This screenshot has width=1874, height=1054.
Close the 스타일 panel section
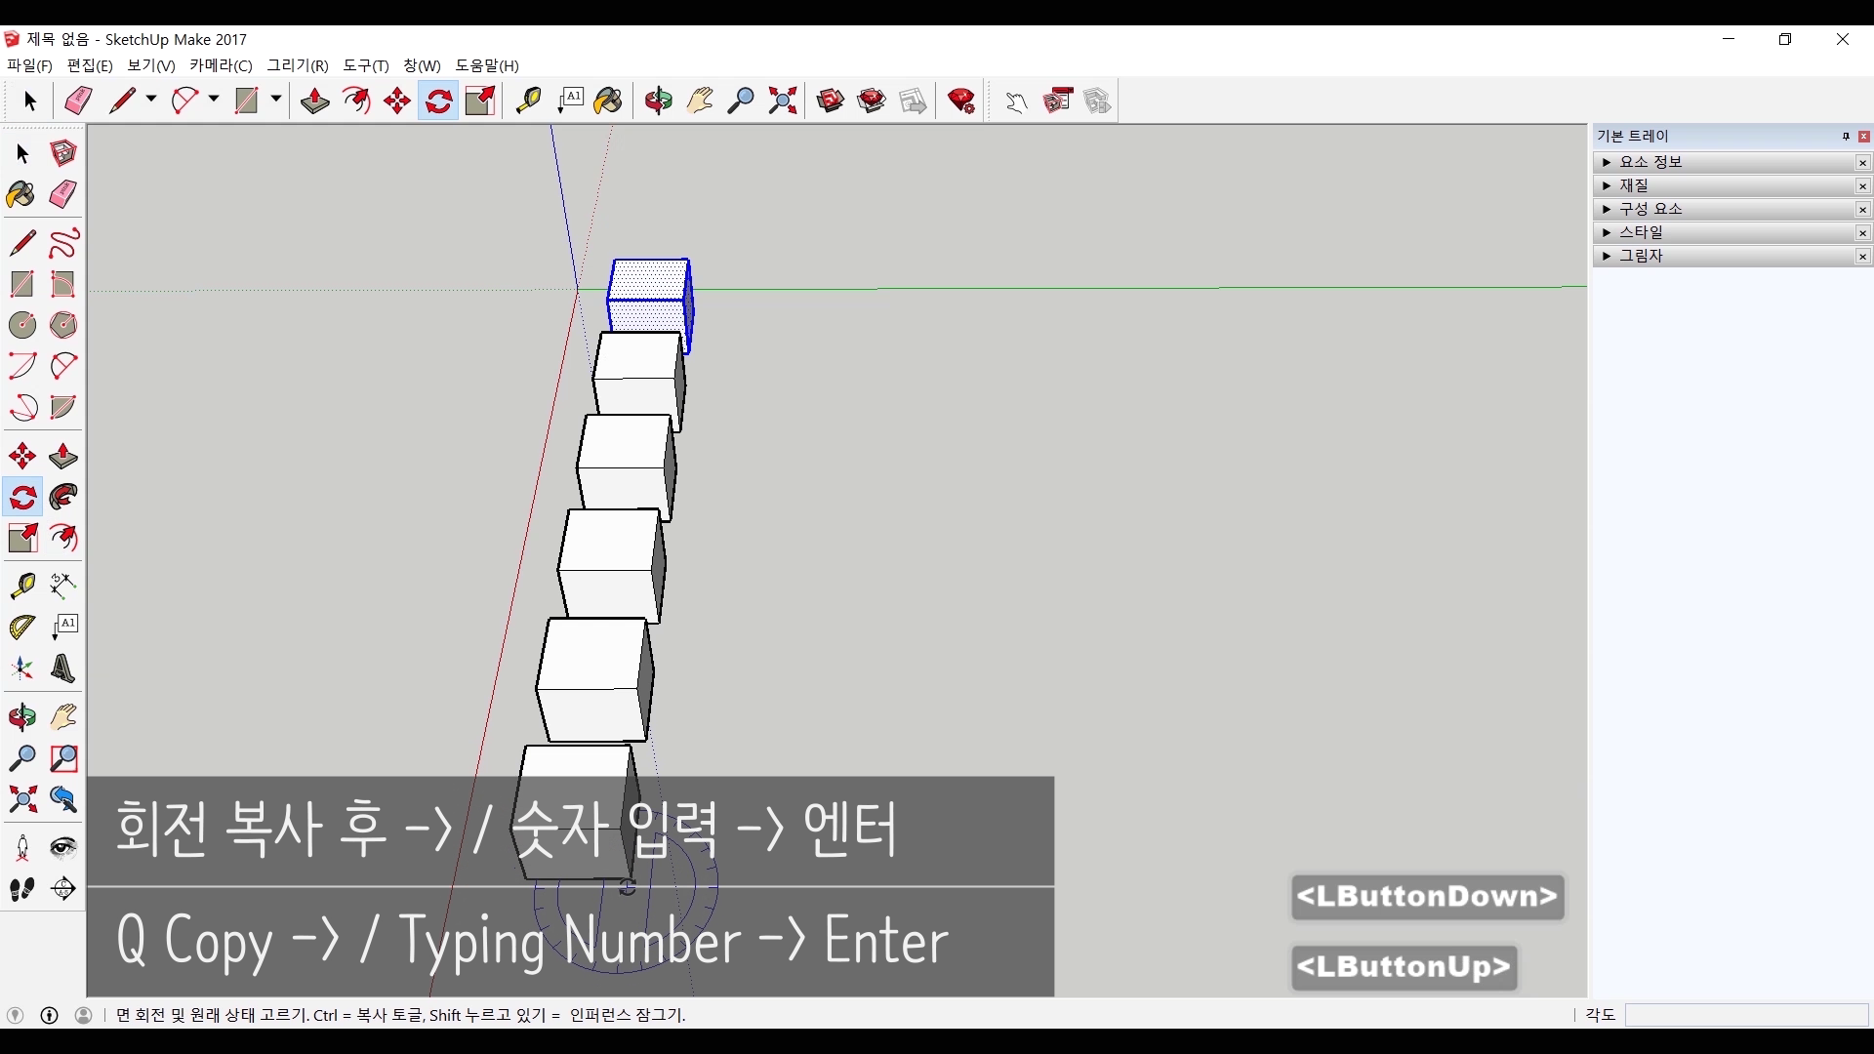1862,232
